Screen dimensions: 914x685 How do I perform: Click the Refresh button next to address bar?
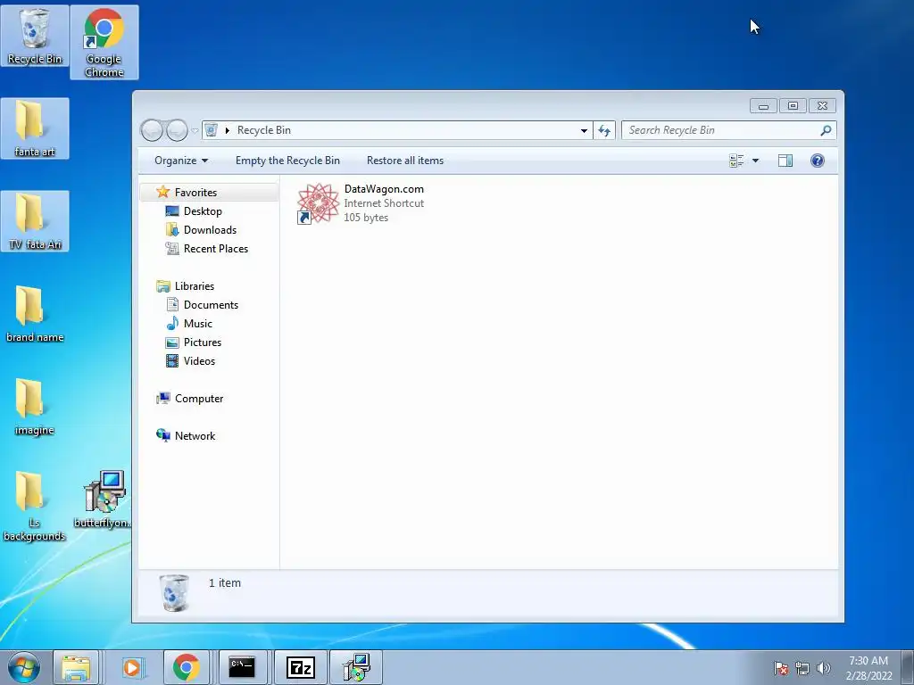604,130
